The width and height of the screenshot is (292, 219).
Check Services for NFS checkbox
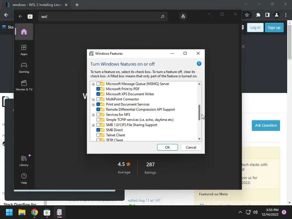pyautogui.click(x=98, y=115)
